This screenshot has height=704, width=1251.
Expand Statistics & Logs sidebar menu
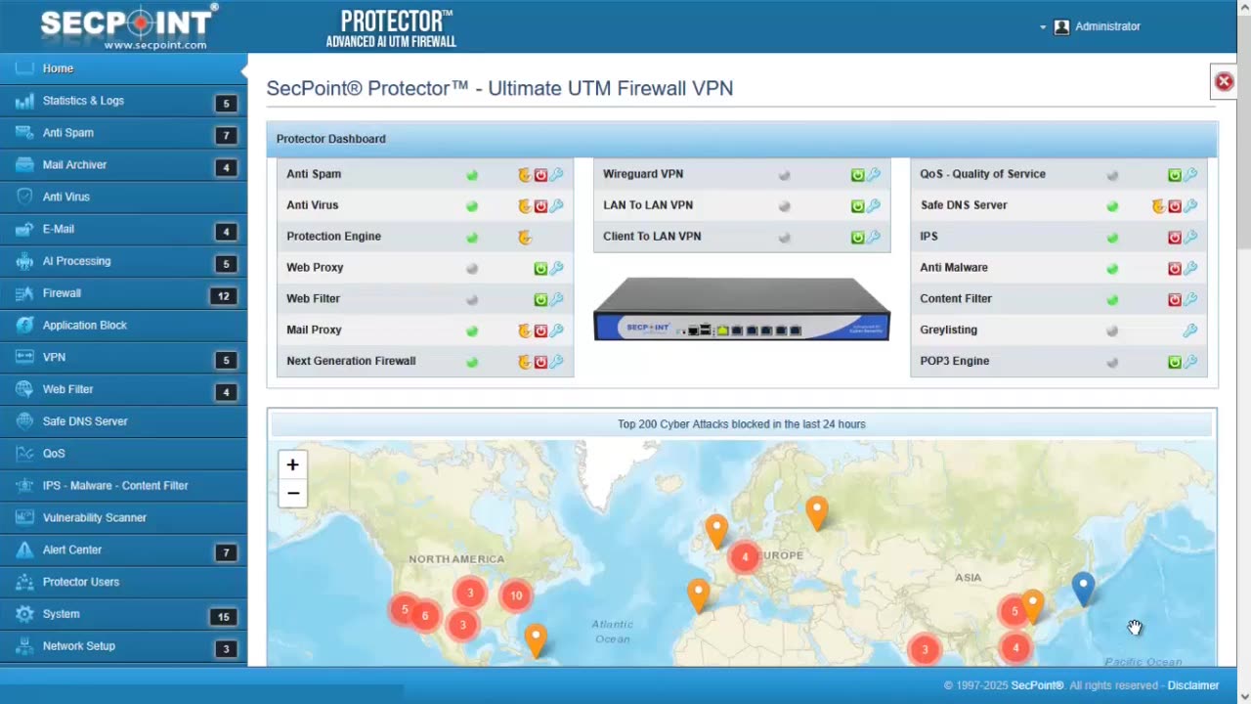[123, 101]
